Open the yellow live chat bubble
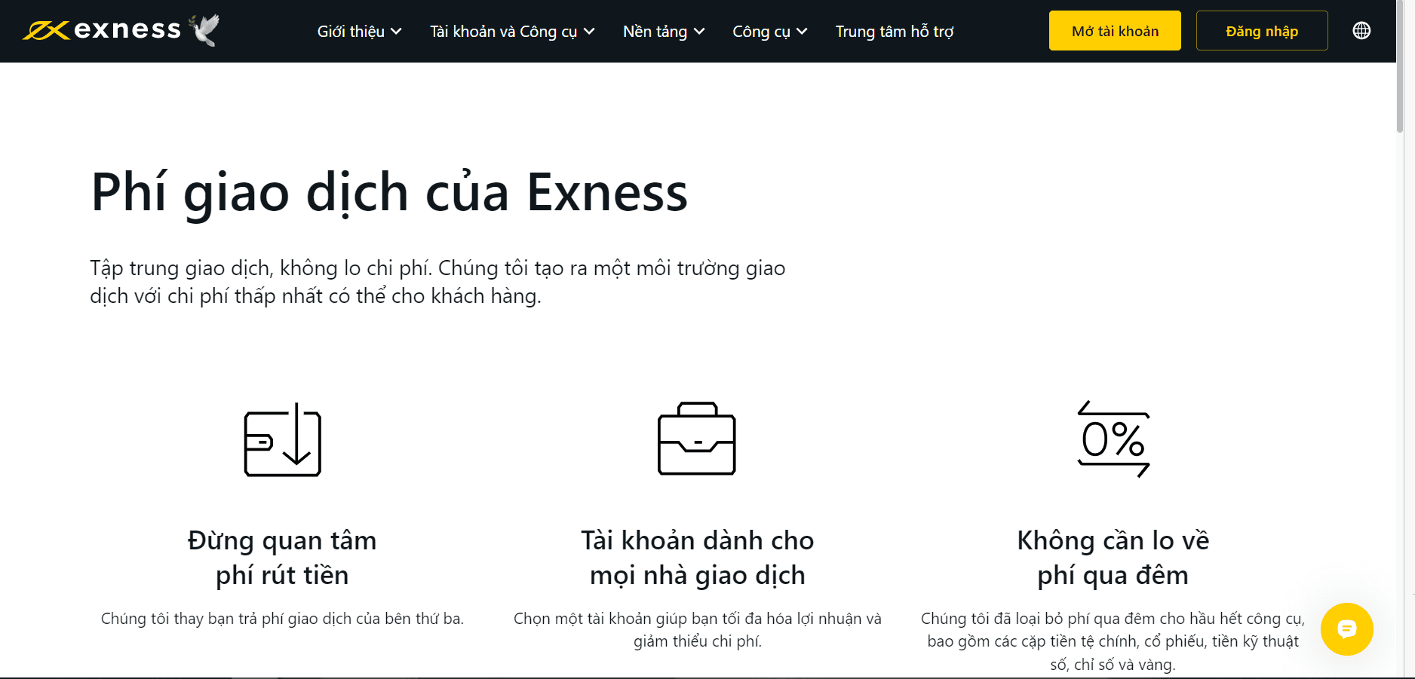This screenshot has width=1415, height=679. click(1346, 629)
